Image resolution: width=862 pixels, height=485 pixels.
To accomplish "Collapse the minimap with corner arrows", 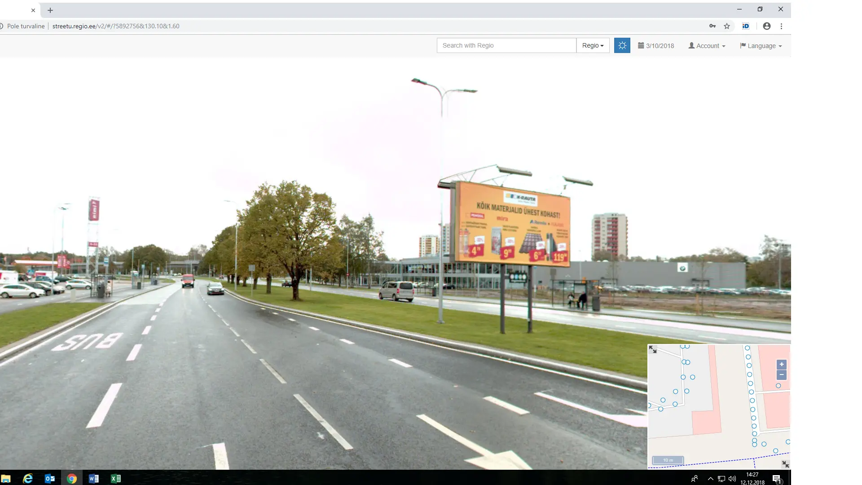I will (785, 464).
